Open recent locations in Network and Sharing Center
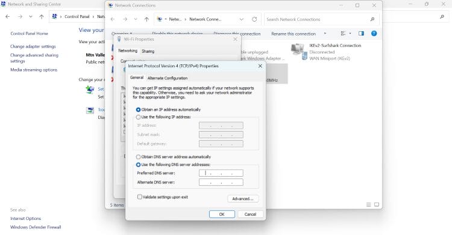The height and width of the screenshot is (235, 452). [31, 17]
